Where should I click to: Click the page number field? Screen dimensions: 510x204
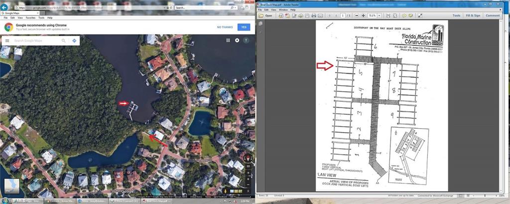click(x=343, y=15)
